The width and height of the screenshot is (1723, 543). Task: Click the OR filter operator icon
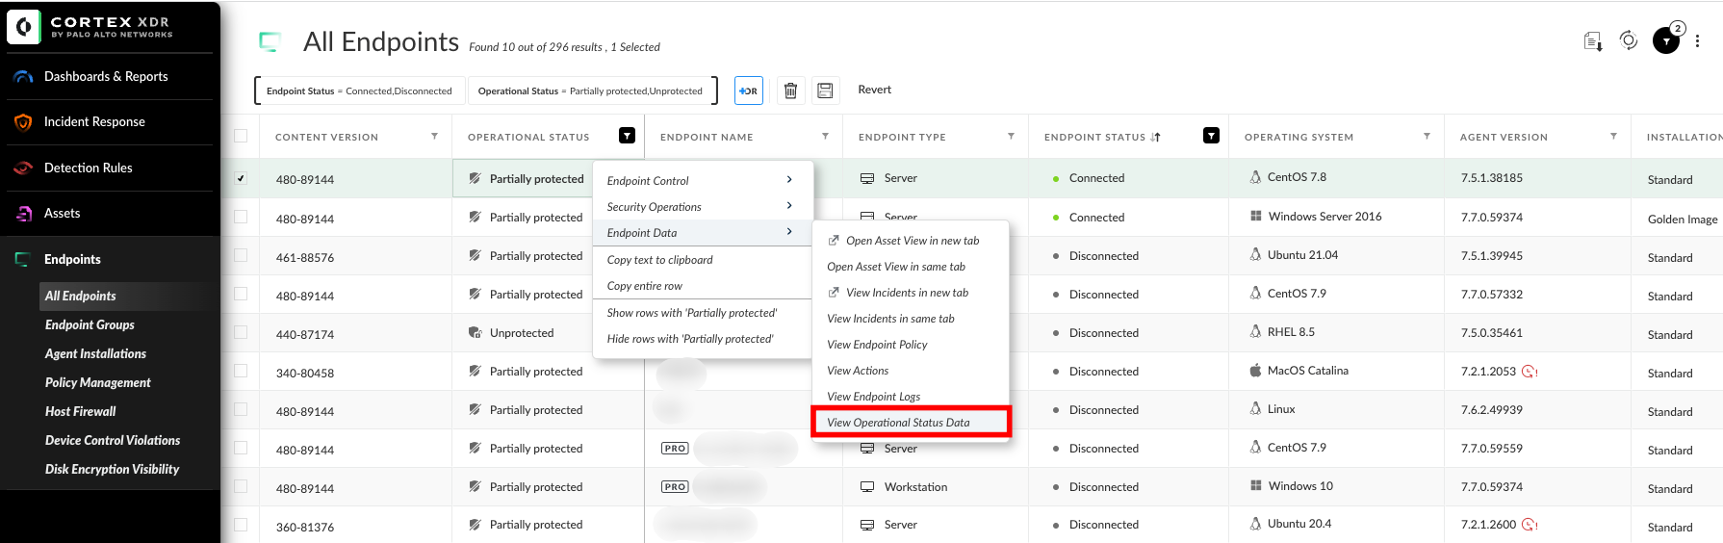[748, 90]
